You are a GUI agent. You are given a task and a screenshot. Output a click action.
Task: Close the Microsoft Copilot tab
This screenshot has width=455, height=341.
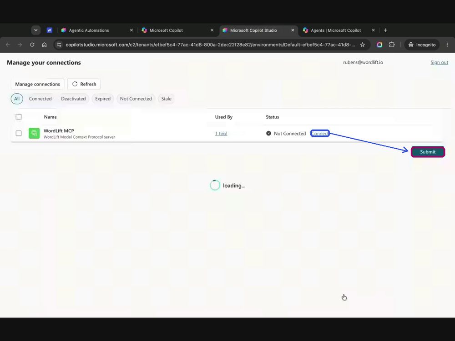click(x=212, y=30)
